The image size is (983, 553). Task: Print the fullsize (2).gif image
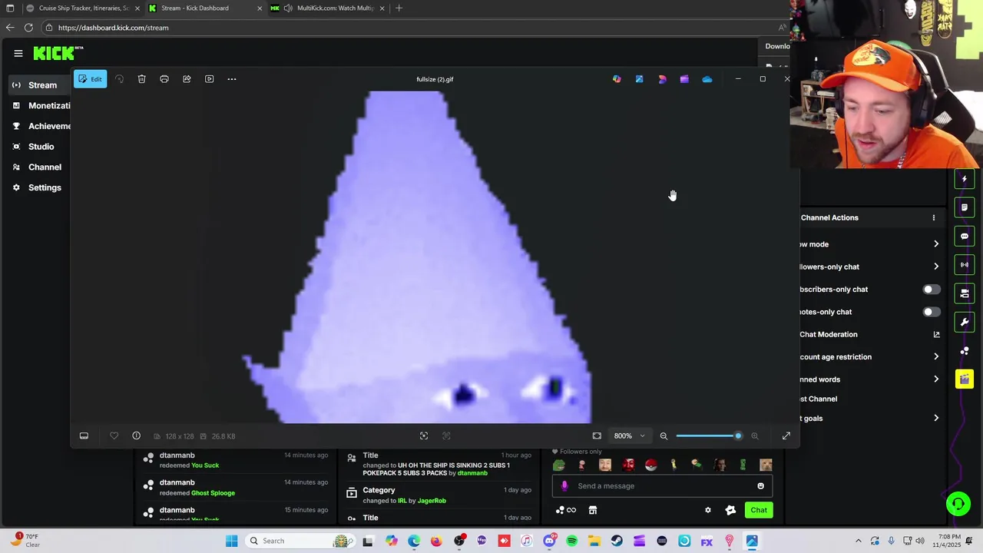click(164, 79)
